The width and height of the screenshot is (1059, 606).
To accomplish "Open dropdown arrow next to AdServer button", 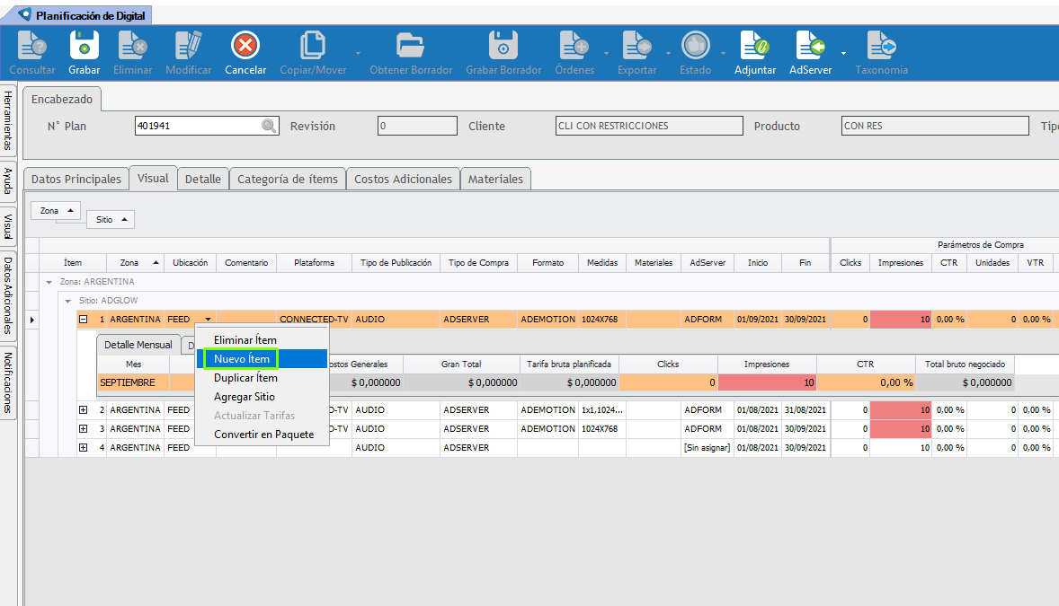I will coord(843,53).
